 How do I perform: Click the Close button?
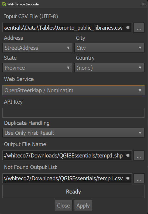64,205
